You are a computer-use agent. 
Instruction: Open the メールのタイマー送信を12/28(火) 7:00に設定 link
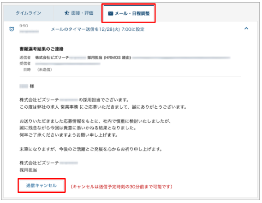click(x=98, y=29)
